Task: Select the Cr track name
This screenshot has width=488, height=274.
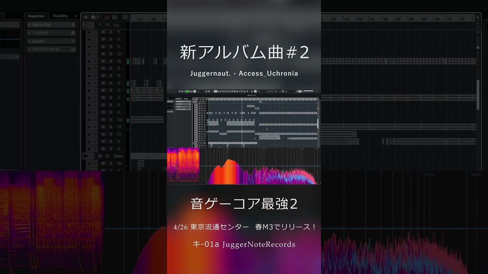Action: pyautogui.click(x=119, y=134)
